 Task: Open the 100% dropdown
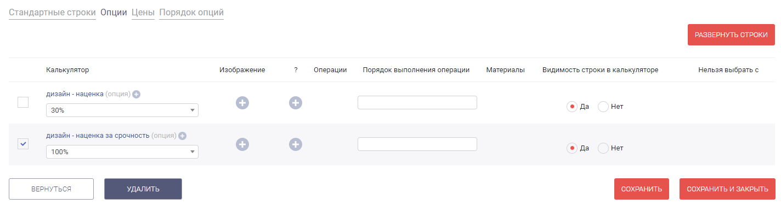coord(122,152)
